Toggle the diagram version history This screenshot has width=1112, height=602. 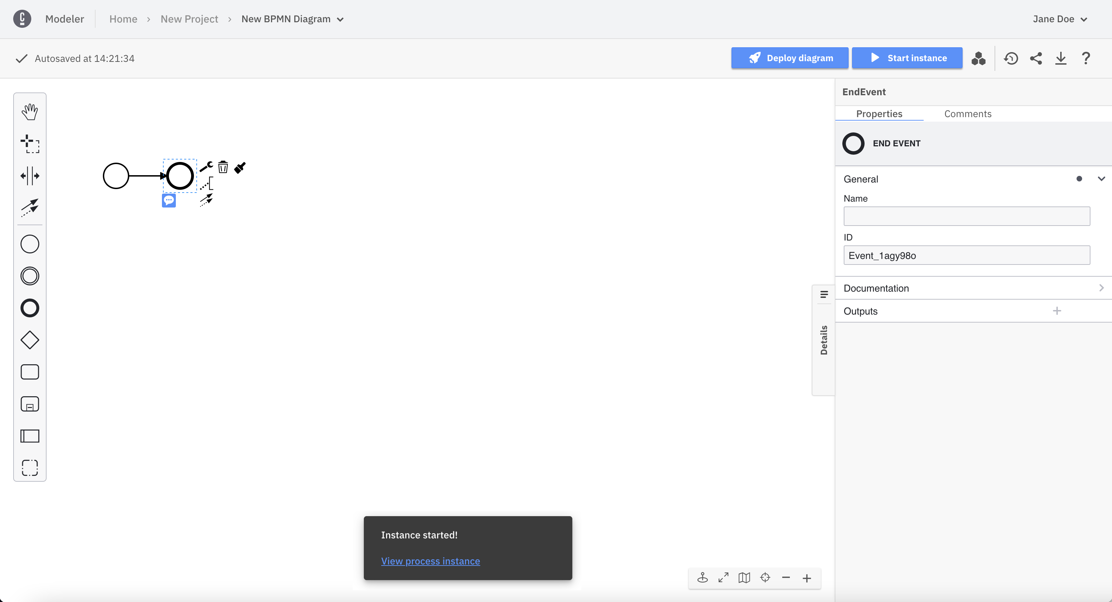point(1011,58)
